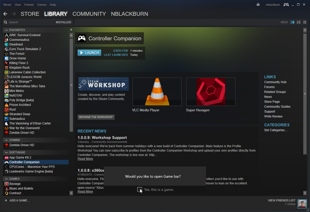Click the App Game Kit 2 icon
310x212 pixels.
coord(6,158)
